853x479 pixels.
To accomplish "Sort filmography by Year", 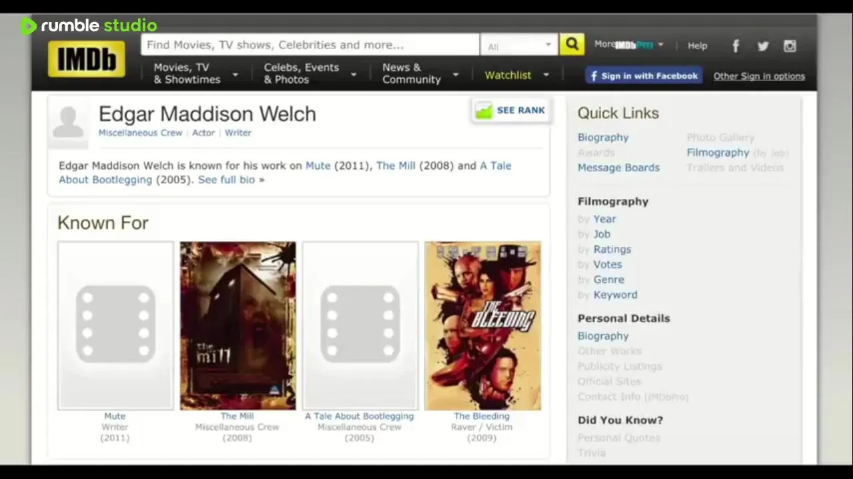I will (x=604, y=219).
